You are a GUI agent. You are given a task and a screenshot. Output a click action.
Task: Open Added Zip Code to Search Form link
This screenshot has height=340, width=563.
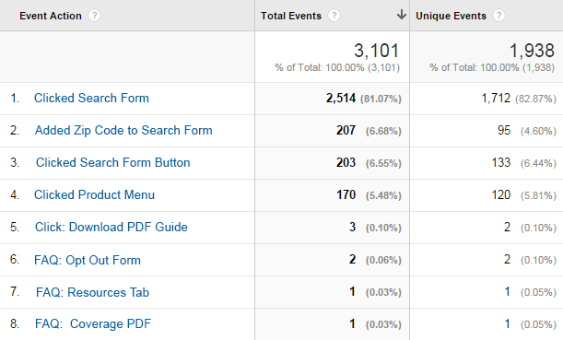click(x=123, y=130)
